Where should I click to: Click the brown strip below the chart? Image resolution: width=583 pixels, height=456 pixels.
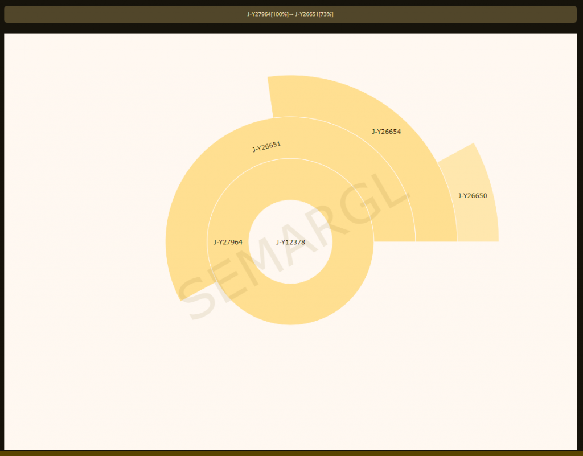(291, 453)
